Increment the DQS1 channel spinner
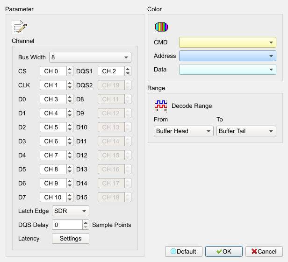The image size is (288, 262). point(128,69)
